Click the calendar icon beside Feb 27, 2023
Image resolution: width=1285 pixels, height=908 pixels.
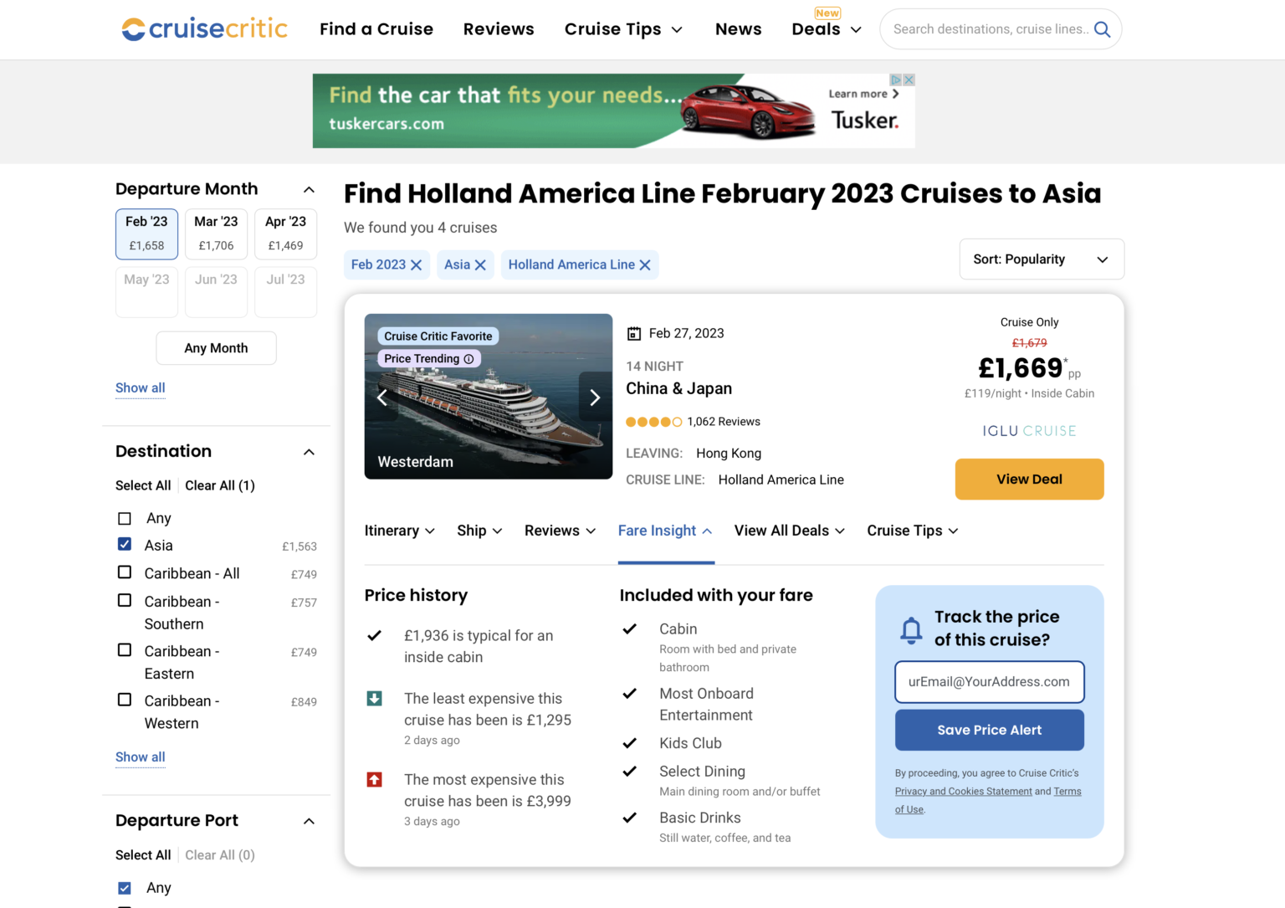tap(634, 332)
